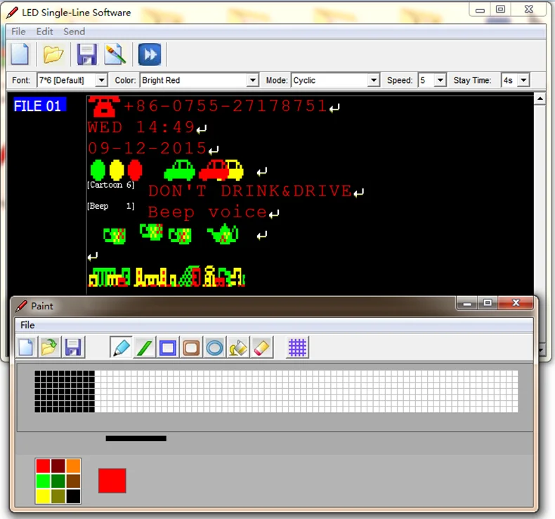Image resolution: width=555 pixels, height=519 pixels.
Task: Click the teapot graphic in the editor
Action: (x=223, y=233)
